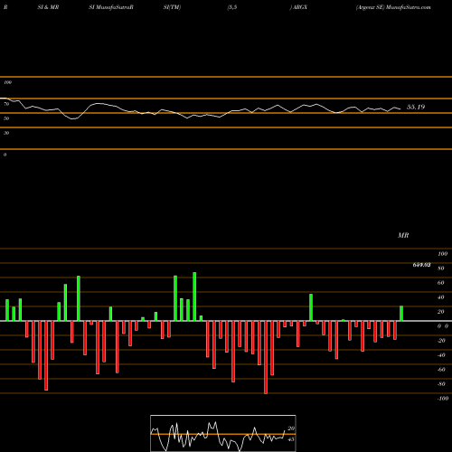
Task: Click the MR axis label 40
Action: [x=441, y=297]
